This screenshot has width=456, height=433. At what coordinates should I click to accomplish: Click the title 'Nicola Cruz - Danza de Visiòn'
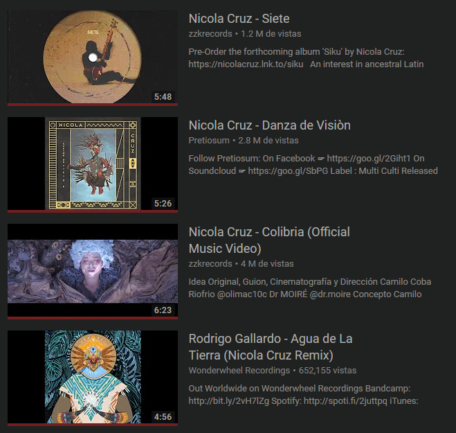pos(270,125)
